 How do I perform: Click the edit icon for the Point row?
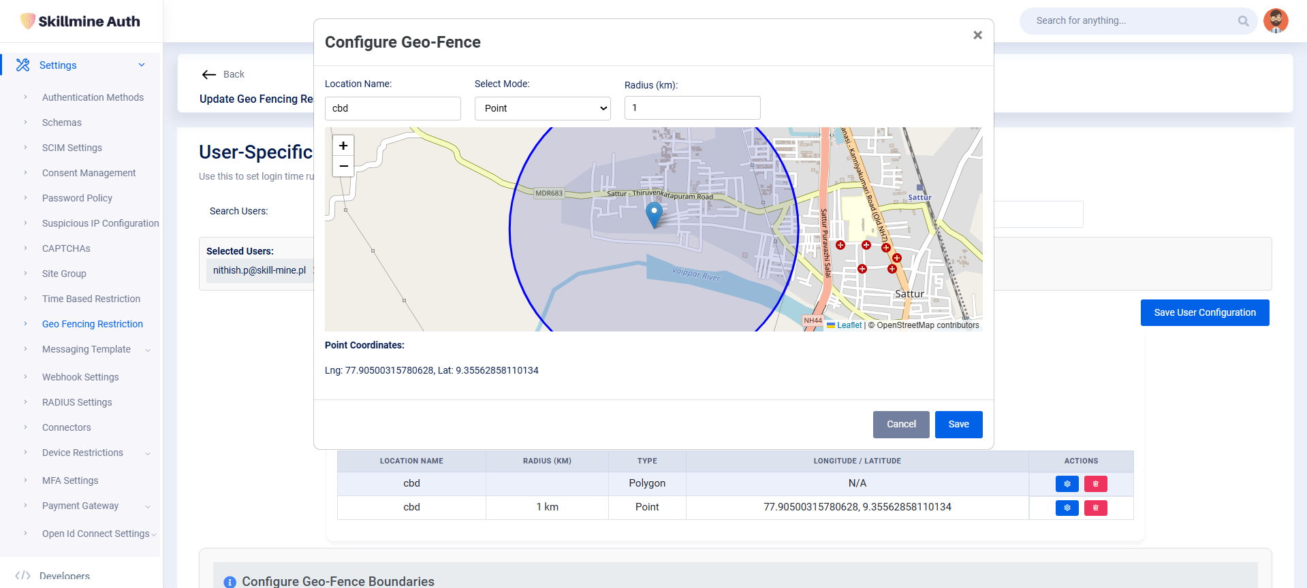[x=1067, y=508]
